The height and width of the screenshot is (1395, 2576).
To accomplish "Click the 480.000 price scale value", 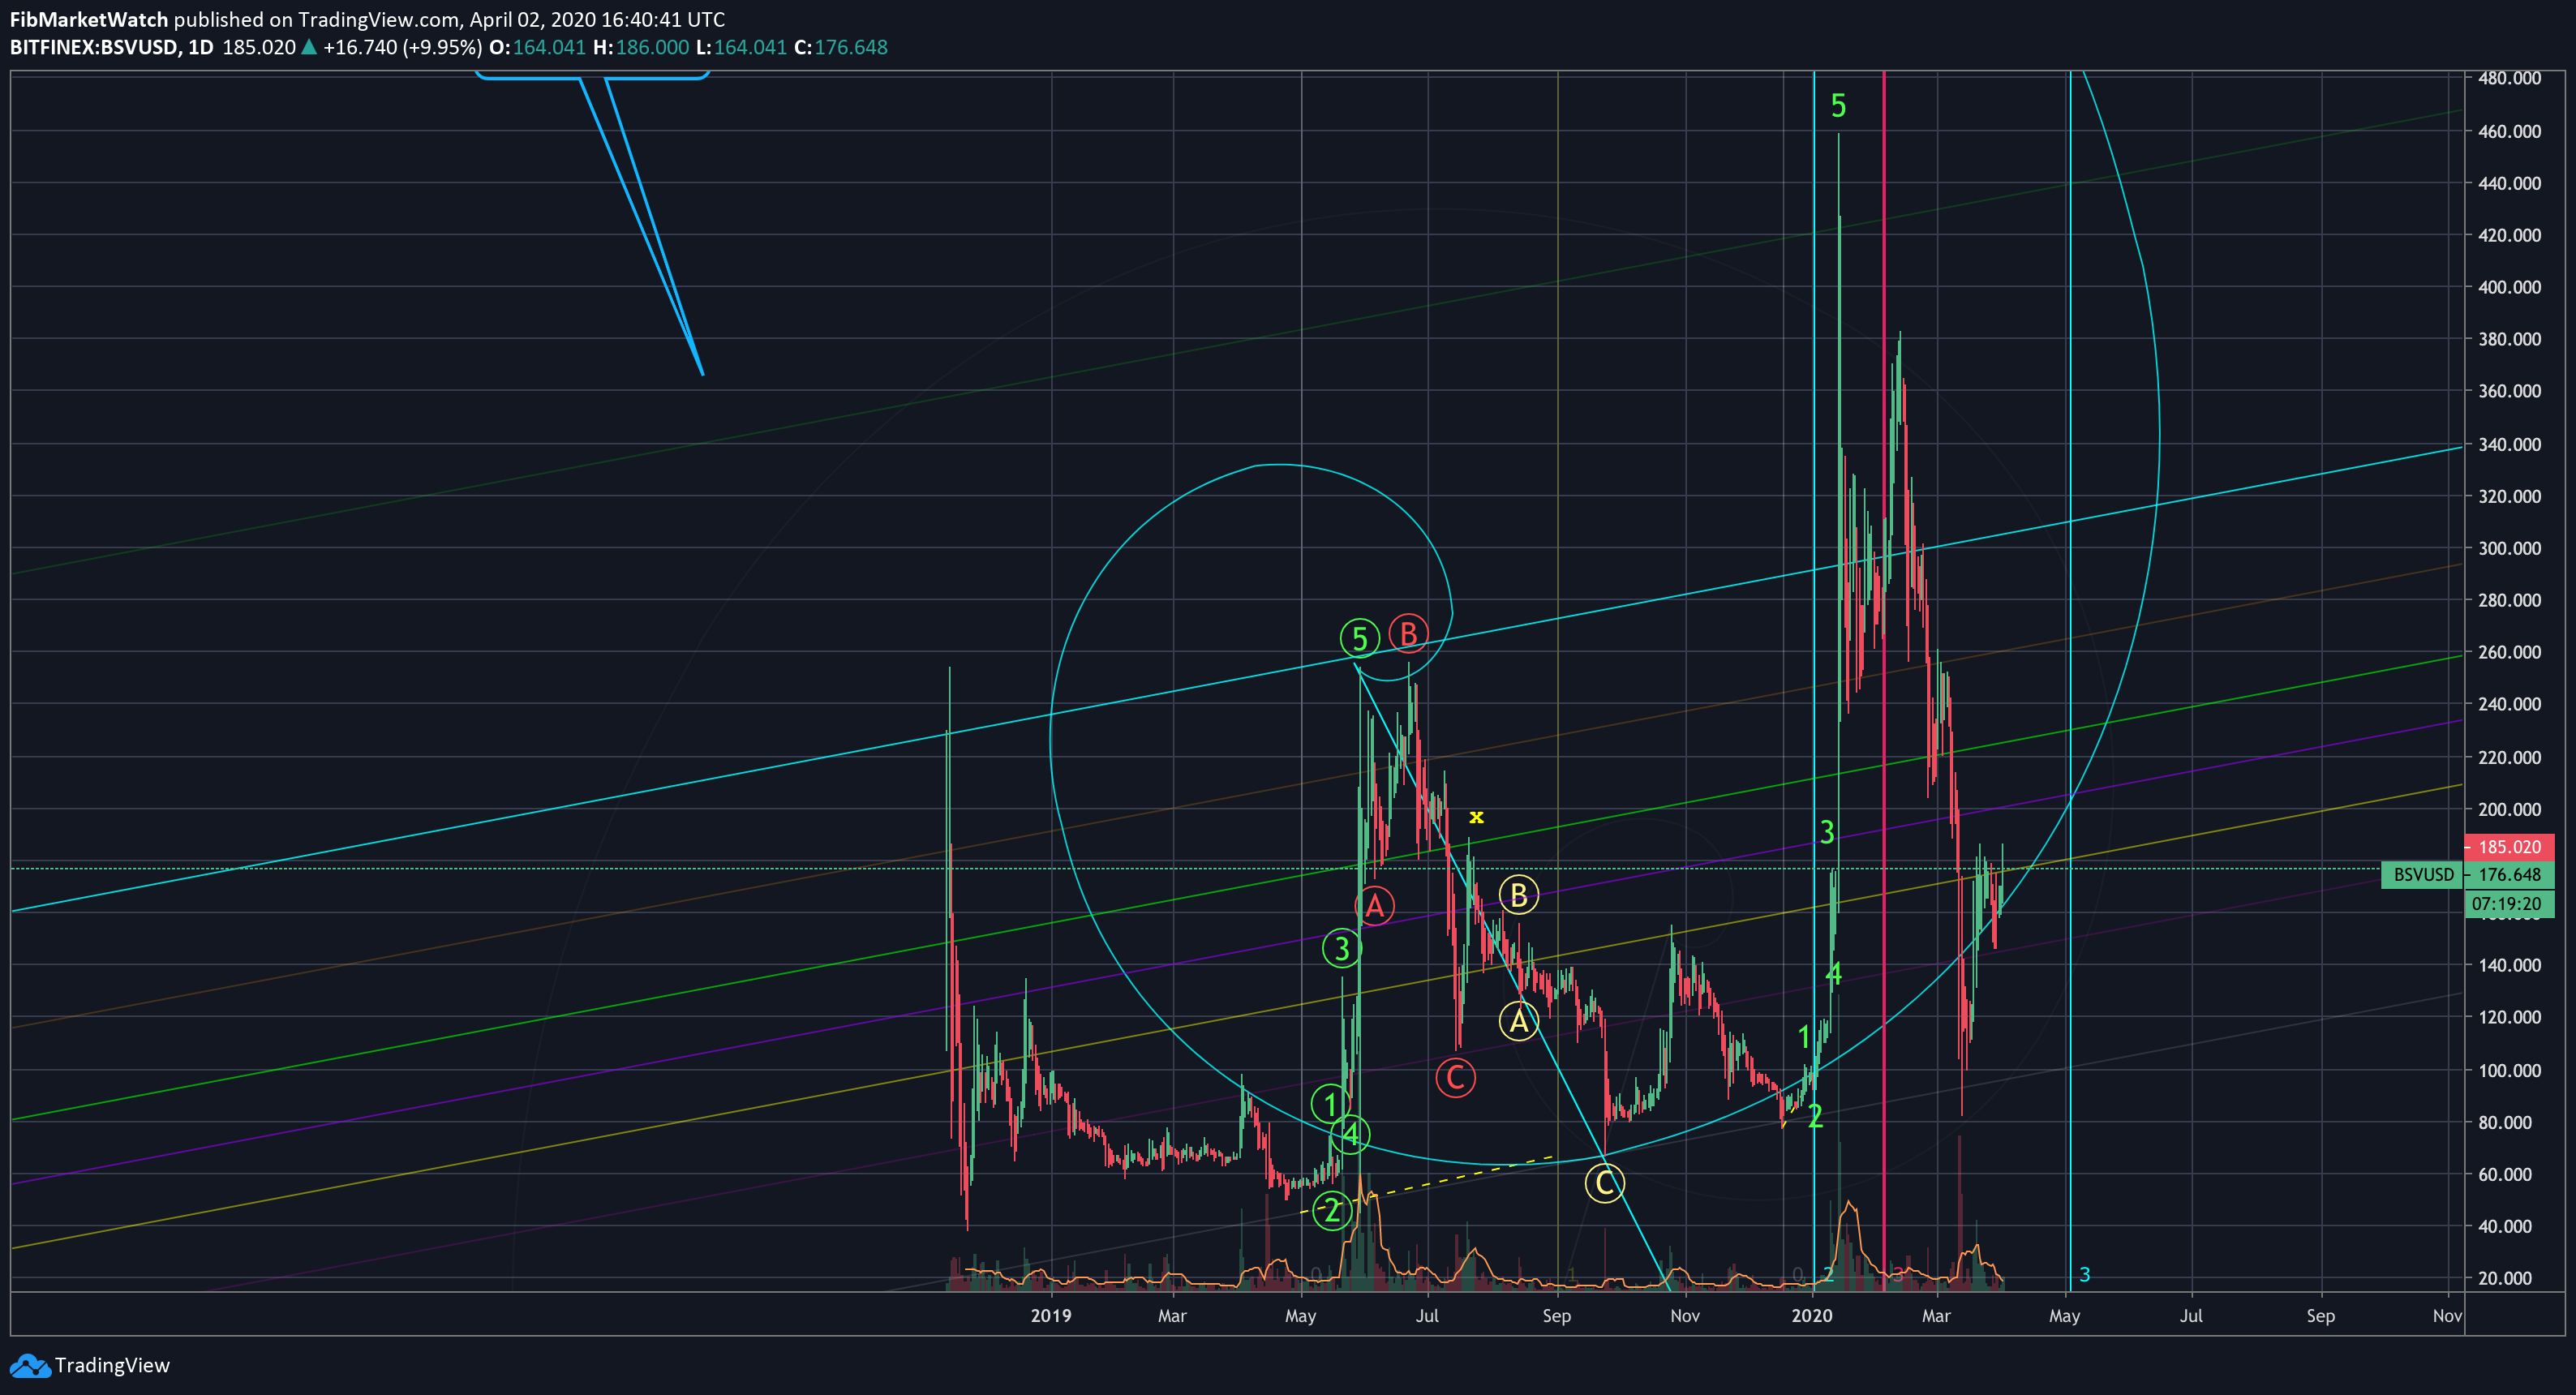I will click(x=2509, y=78).
